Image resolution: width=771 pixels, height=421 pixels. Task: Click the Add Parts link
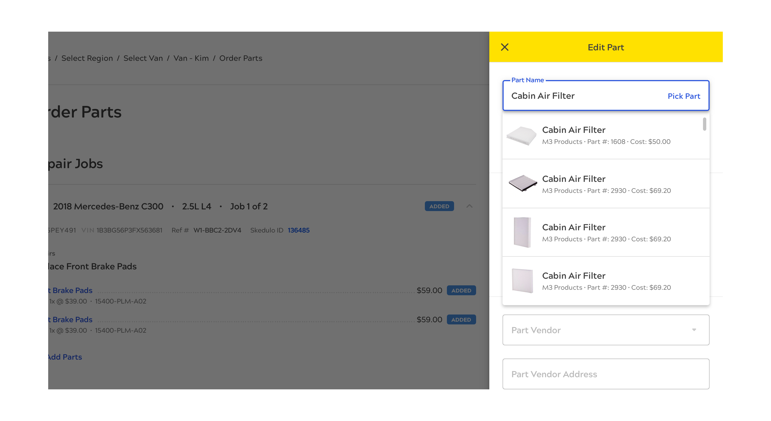(x=65, y=357)
